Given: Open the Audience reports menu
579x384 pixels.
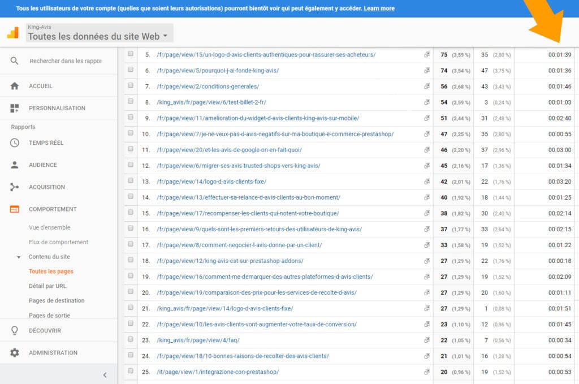Looking at the screenshot, I should [43, 165].
